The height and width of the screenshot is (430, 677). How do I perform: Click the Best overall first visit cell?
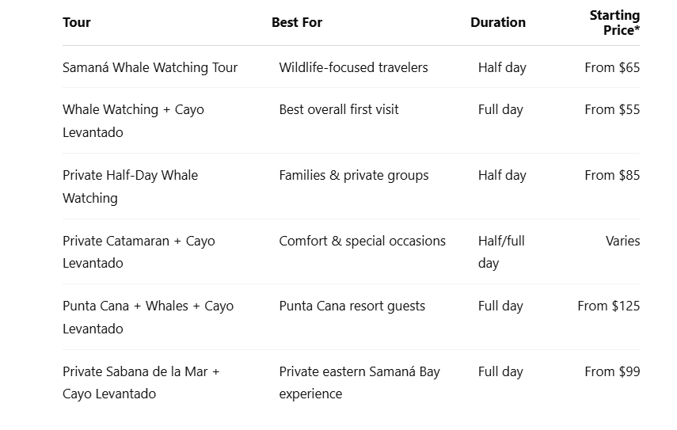[339, 109]
